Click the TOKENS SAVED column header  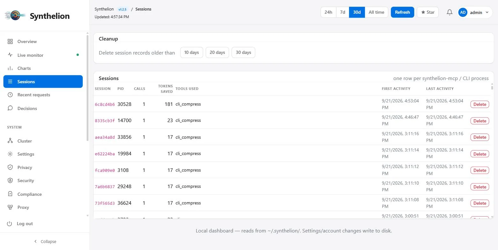pyautogui.click(x=166, y=89)
